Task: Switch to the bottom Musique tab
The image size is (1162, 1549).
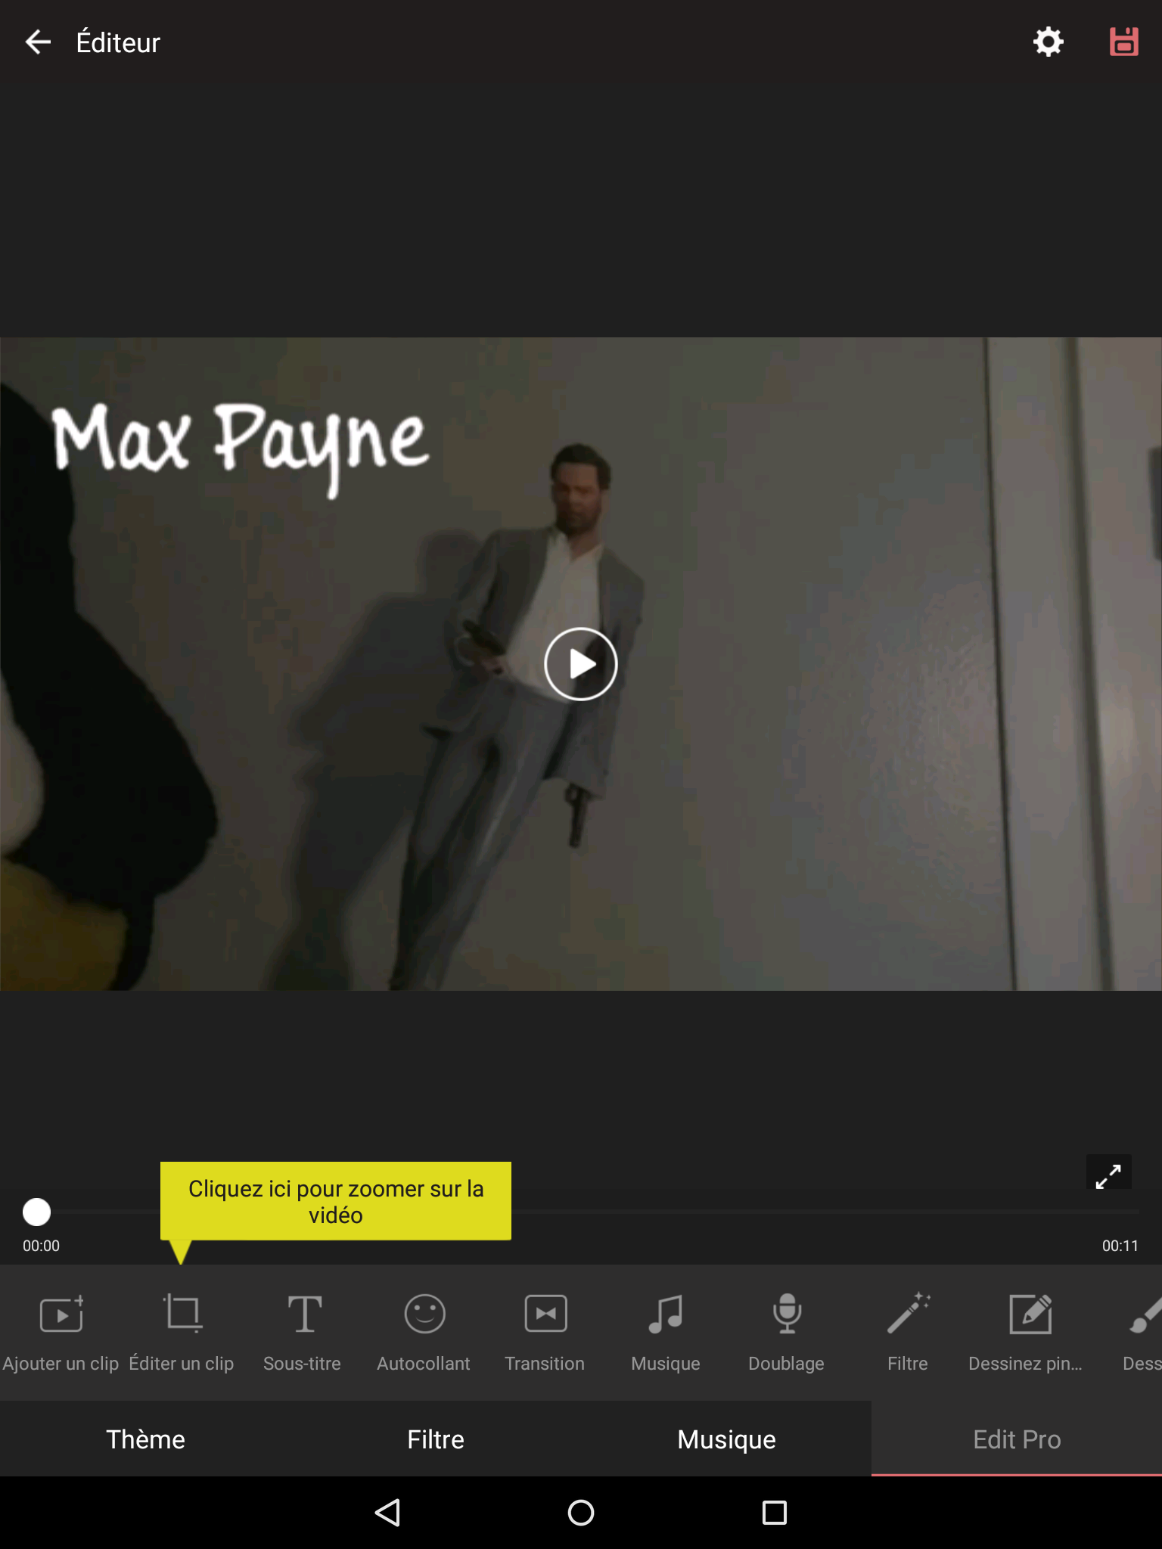Action: pos(726,1439)
